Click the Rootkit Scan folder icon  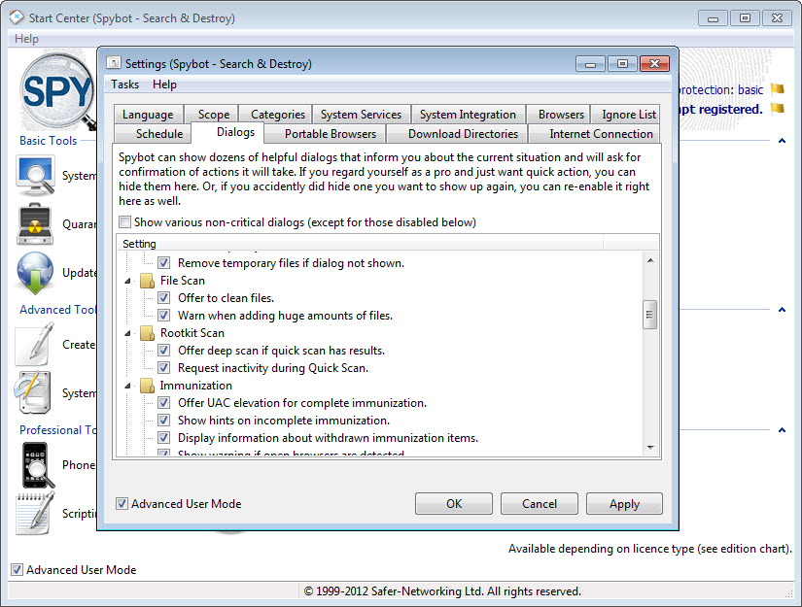coord(148,333)
